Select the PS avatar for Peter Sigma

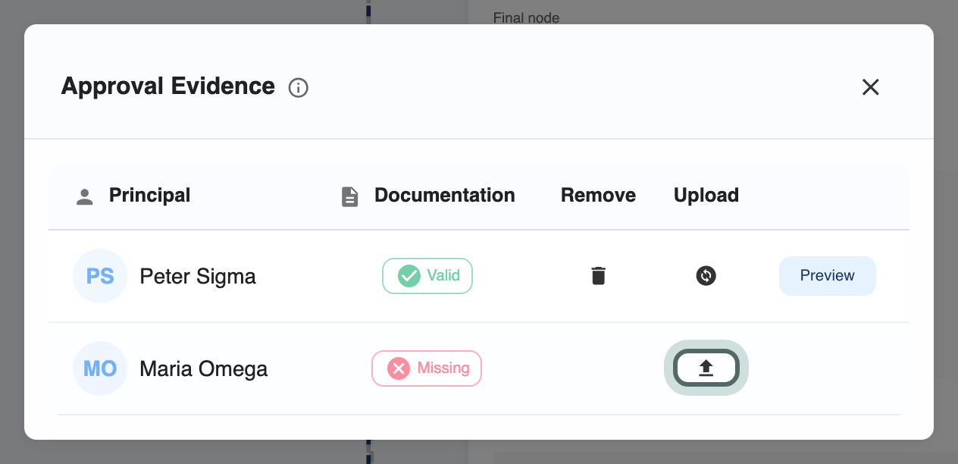[100, 276]
